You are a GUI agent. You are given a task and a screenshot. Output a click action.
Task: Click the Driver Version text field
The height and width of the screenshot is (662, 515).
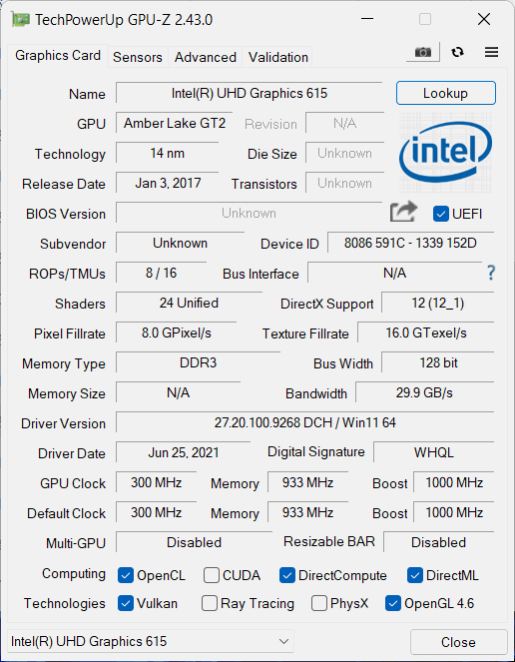pyautogui.click(x=304, y=422)
